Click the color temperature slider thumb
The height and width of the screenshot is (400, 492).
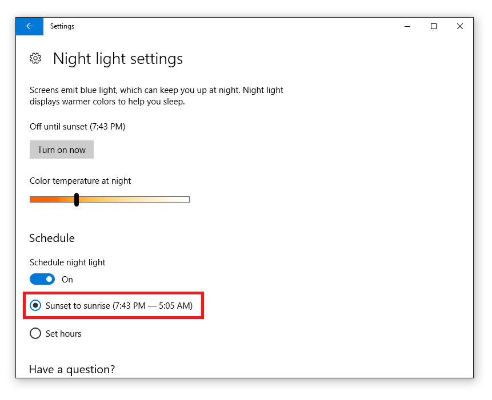(x=76, y=200)
